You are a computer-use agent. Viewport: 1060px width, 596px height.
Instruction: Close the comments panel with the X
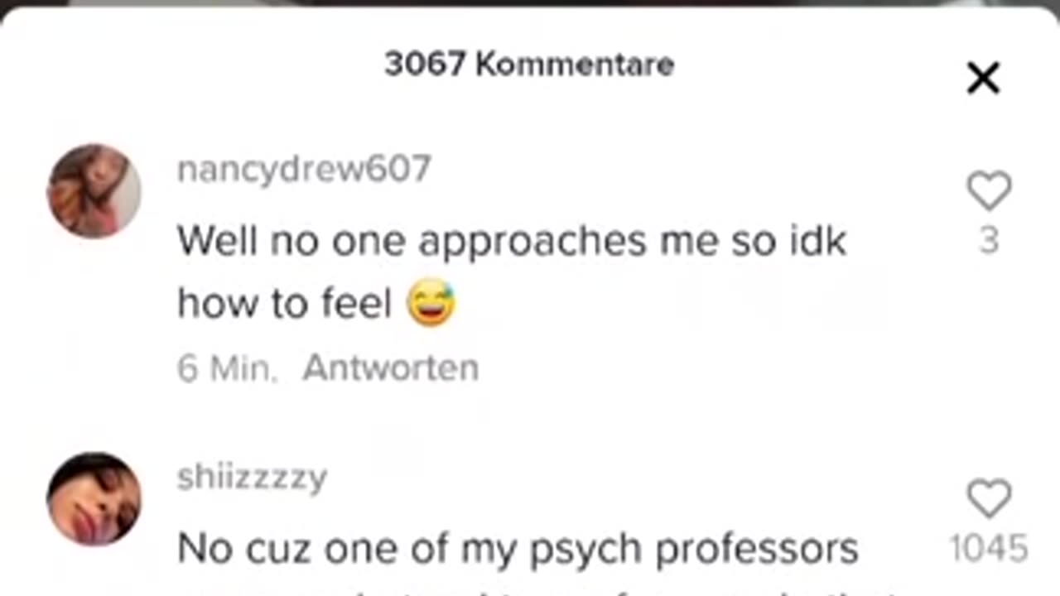tap(983, 79)
